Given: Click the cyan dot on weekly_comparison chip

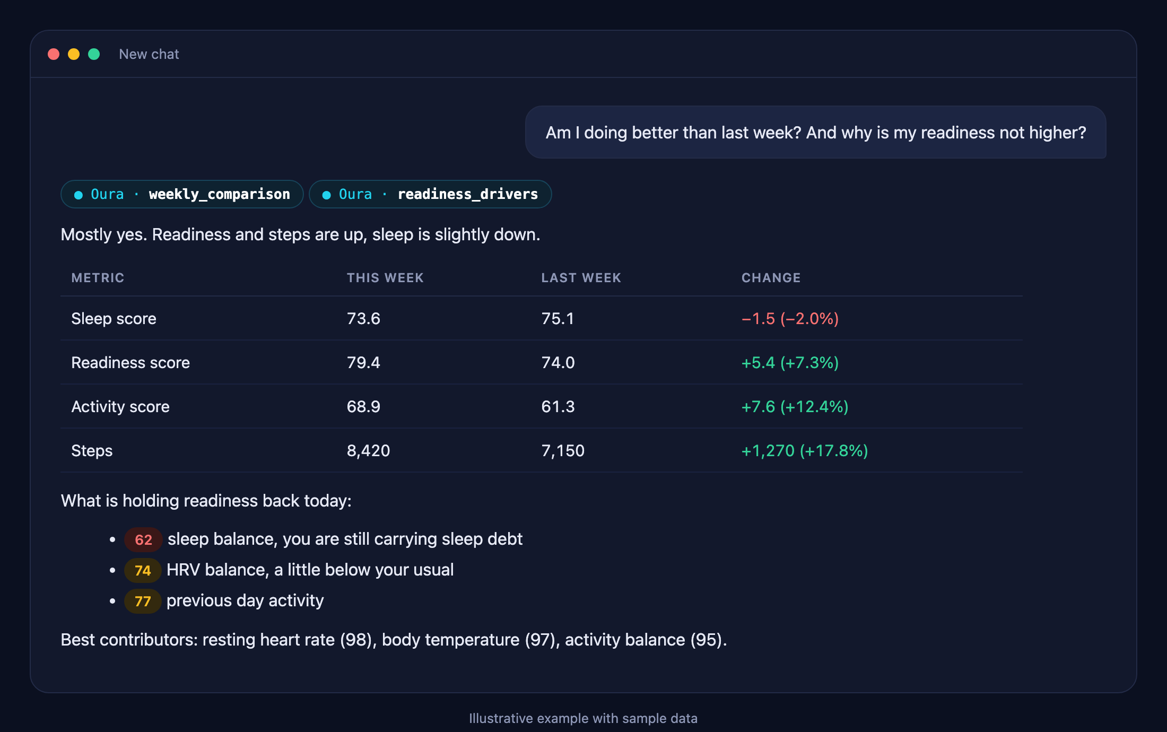Looking at the screenshot, I should [x=79, y=195].
